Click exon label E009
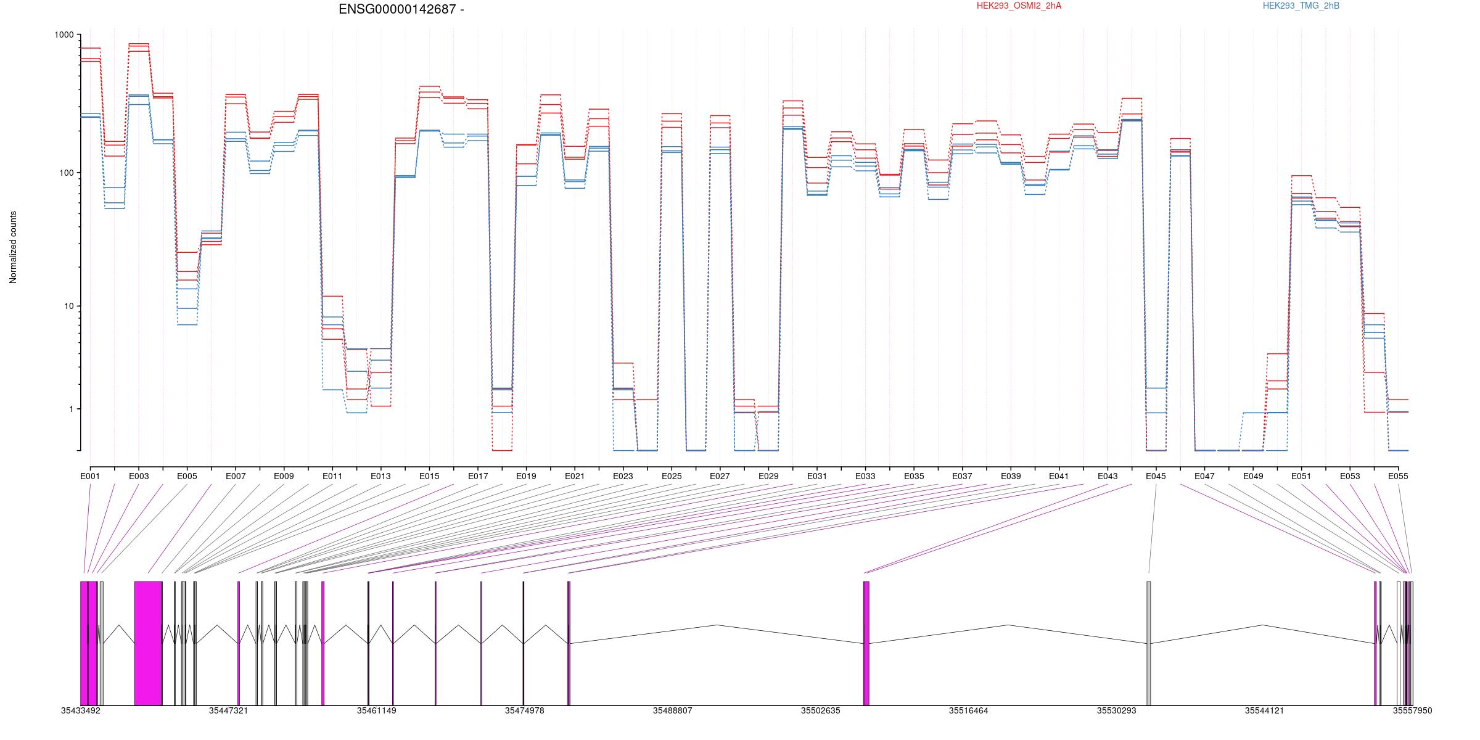The width and height of the screenshot is (1480, 740). pos(284,476)
